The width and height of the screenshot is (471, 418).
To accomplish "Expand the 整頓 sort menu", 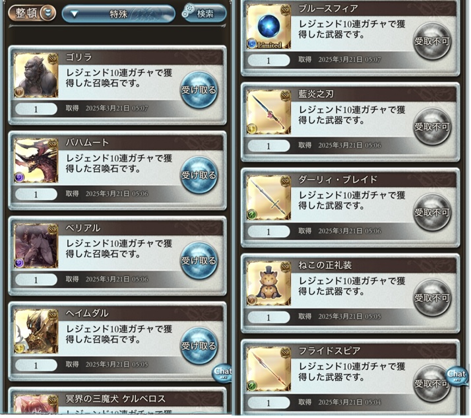I will 32,13.
